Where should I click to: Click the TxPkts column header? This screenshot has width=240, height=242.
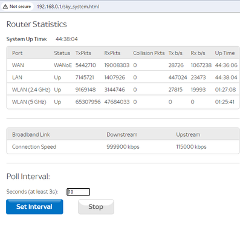(x=83, y=53)
